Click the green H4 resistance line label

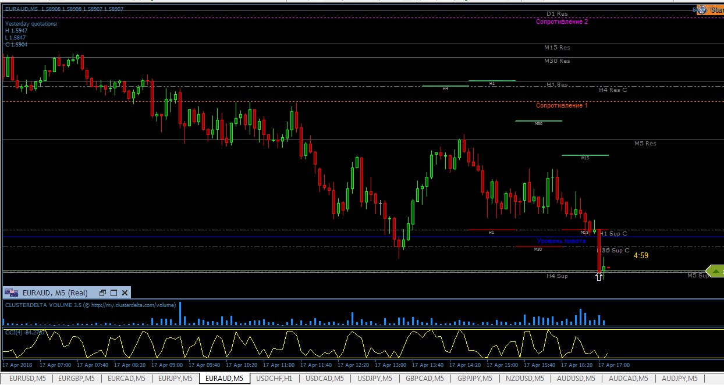pyautogui.click(x=445, y=89)
